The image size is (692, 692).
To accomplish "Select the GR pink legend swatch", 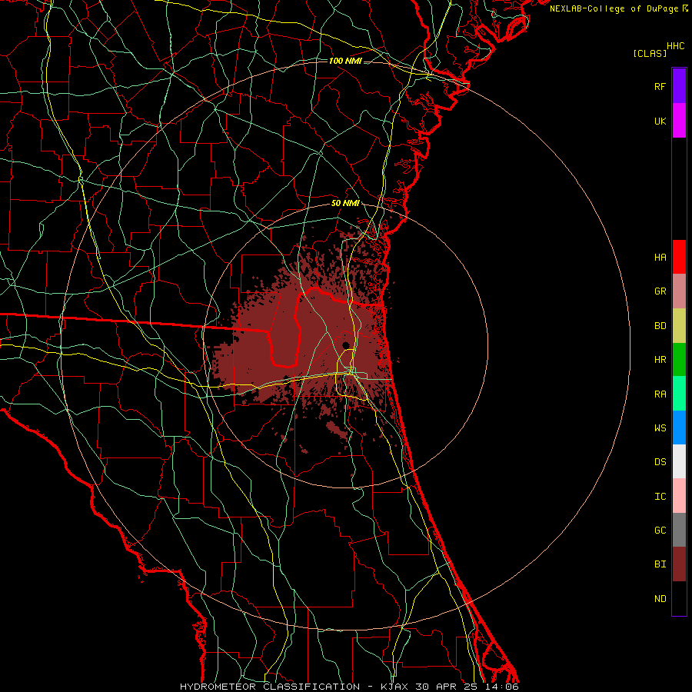I will [x=679, y=291].
